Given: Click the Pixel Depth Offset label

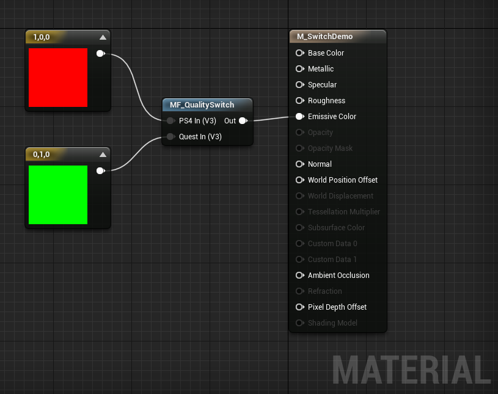Looking at the screenshot, I should [x=337, y=307].
